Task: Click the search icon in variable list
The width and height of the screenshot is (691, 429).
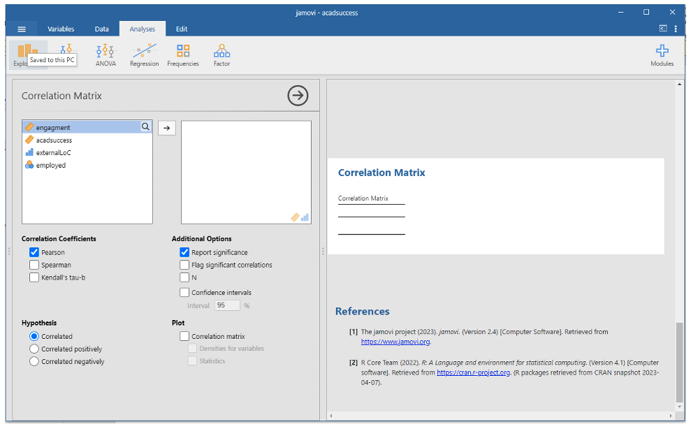Action: (x=145, y=127)
